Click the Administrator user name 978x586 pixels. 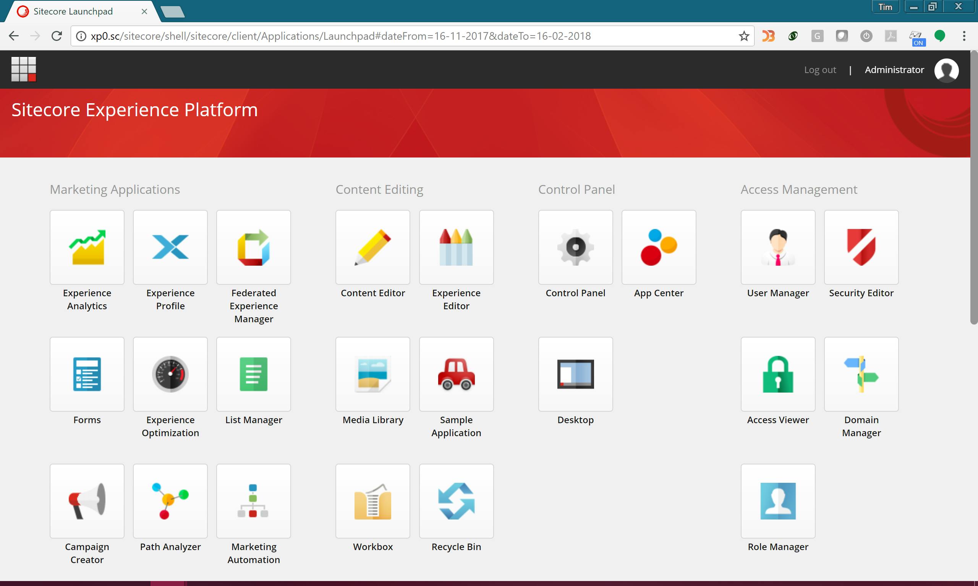point(894,70)
